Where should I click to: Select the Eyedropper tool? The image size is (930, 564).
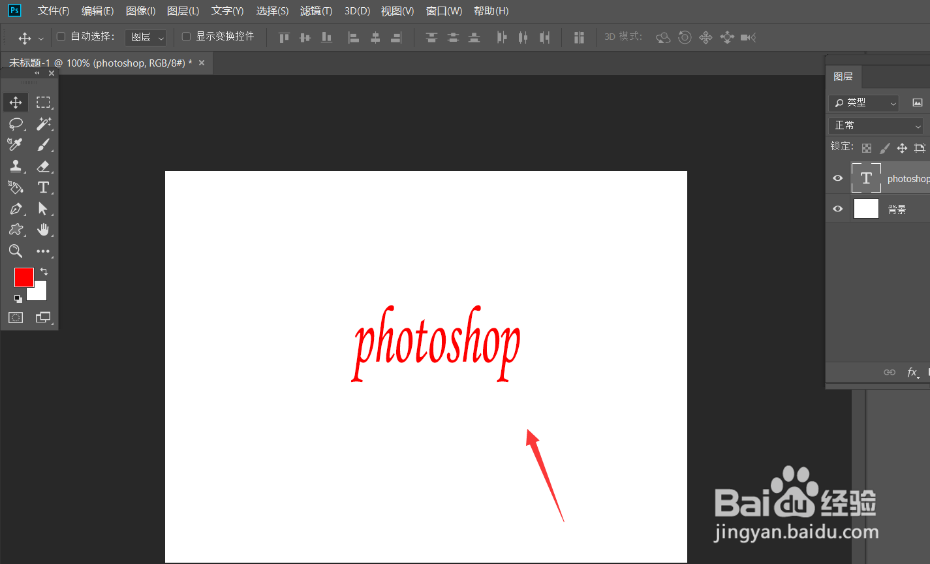[x=16, y=144]
